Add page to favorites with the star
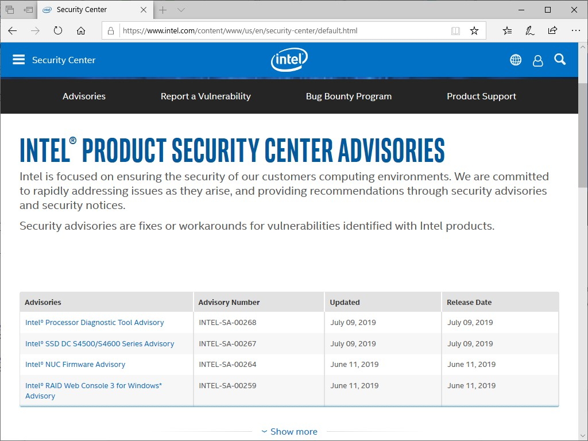The height and width of the screenshot is (441, 588). click(x=475, y=30)
